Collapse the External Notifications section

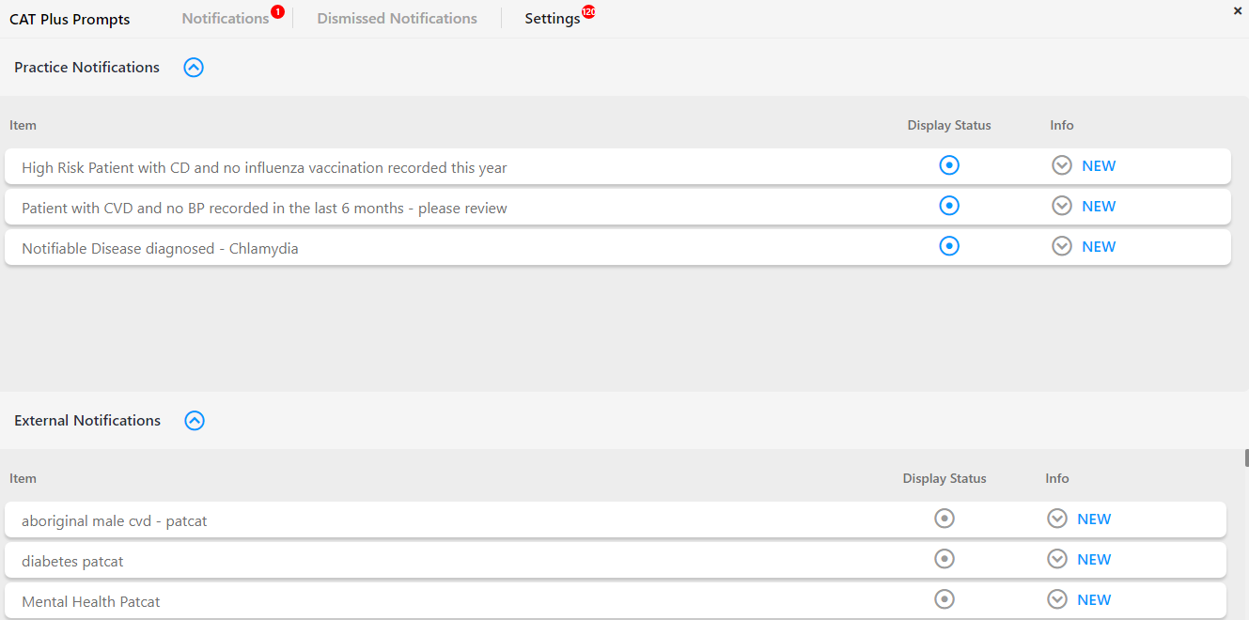[x=195, y=421]
